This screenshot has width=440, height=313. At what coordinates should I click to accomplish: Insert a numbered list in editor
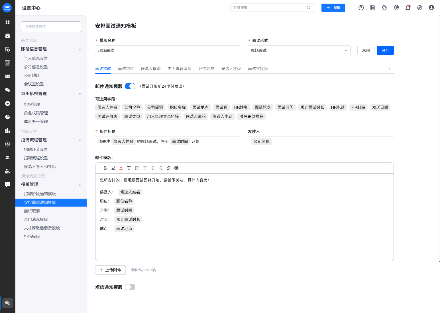click(137, 168)
